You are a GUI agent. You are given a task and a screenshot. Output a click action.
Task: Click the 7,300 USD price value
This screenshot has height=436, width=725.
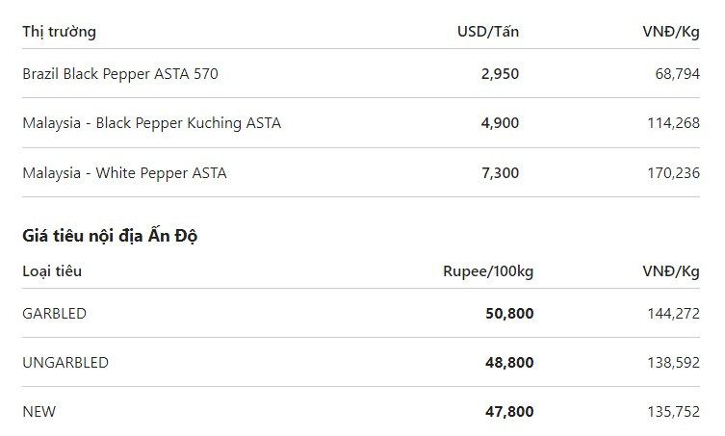point(500,173)
